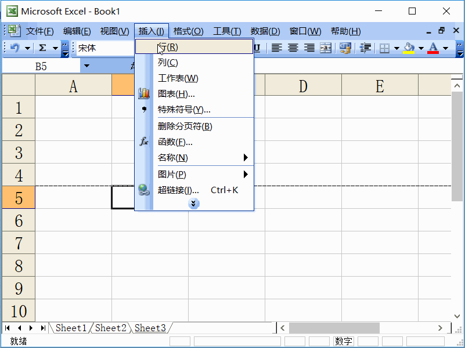Open the font color palette dropdown
This screenshot has height=348, width=465.
pos(445,48)
